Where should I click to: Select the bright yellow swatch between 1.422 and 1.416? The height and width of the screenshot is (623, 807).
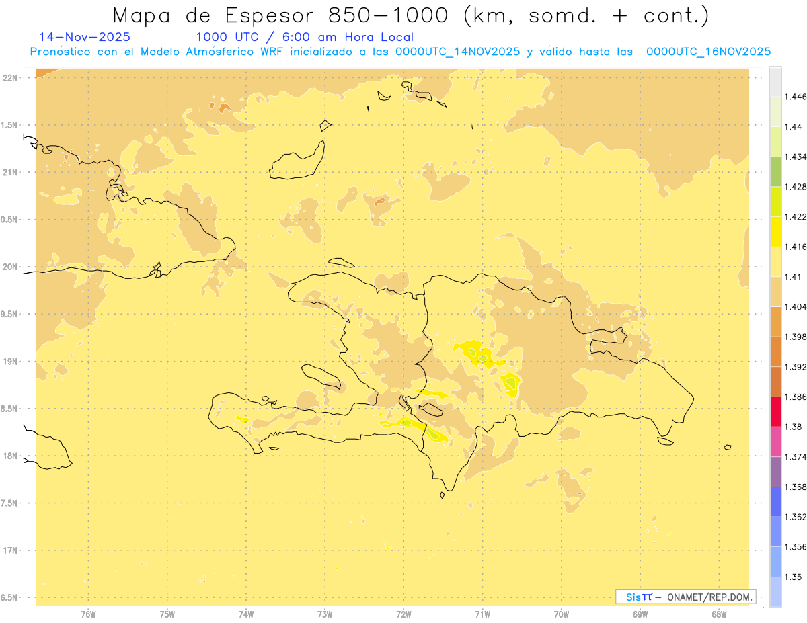(x=775, y=232)
